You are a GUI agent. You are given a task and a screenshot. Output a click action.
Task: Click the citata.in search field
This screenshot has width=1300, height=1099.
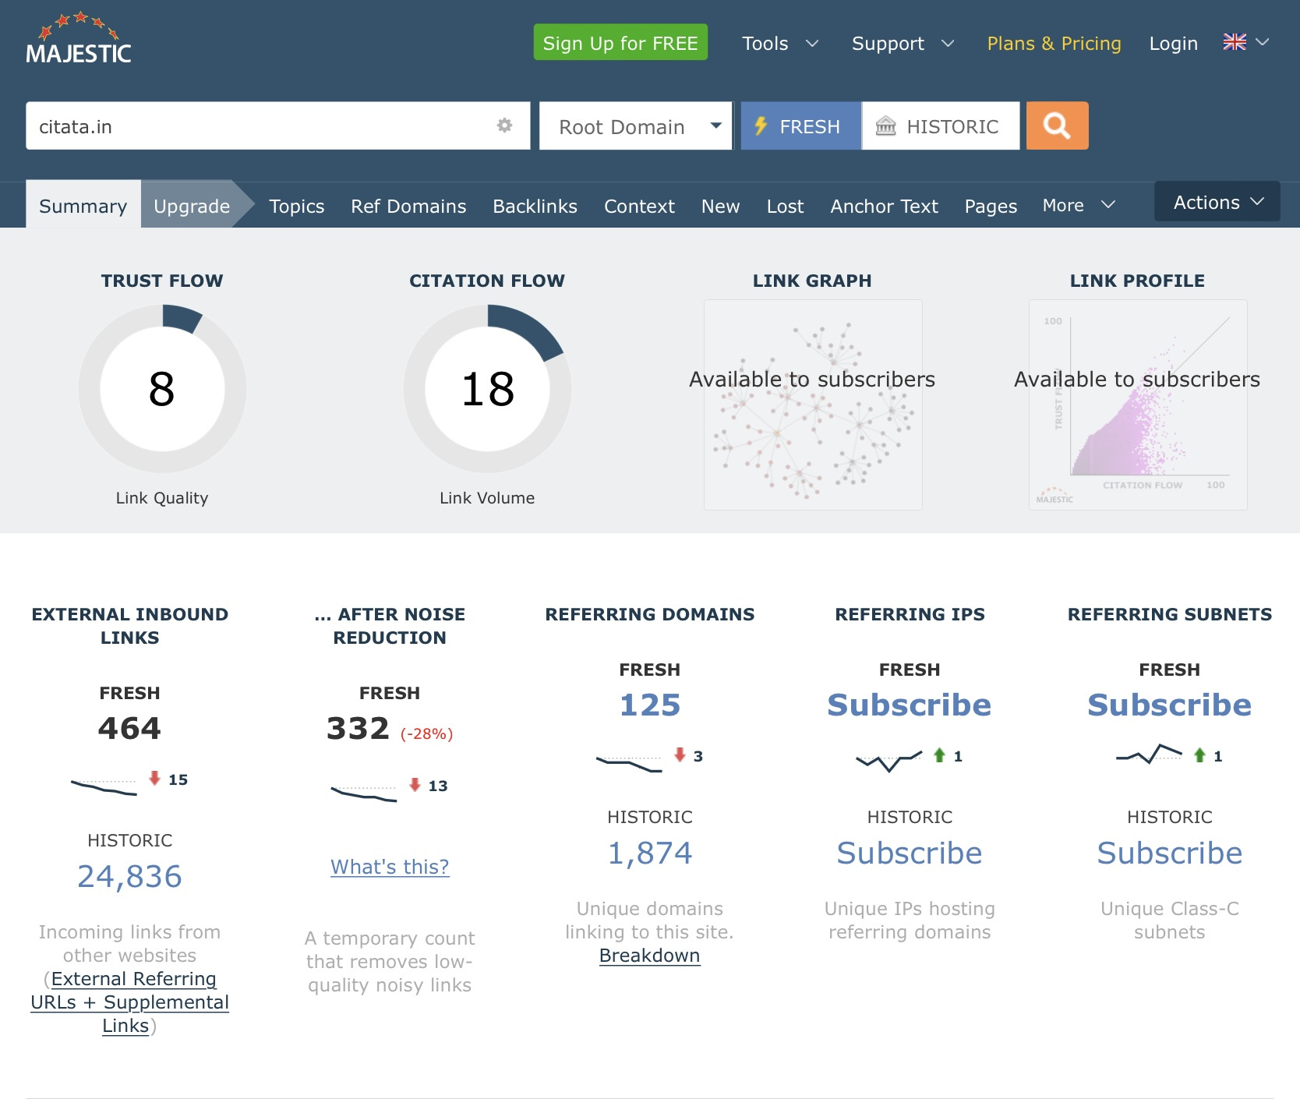click(x=277, y=125)
